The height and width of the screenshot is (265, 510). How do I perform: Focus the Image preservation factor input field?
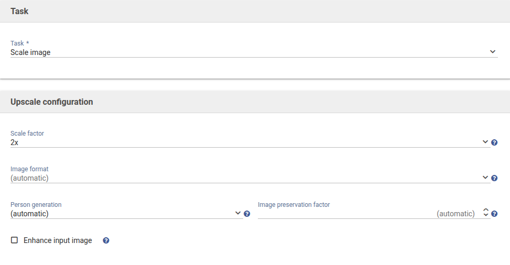367,214
